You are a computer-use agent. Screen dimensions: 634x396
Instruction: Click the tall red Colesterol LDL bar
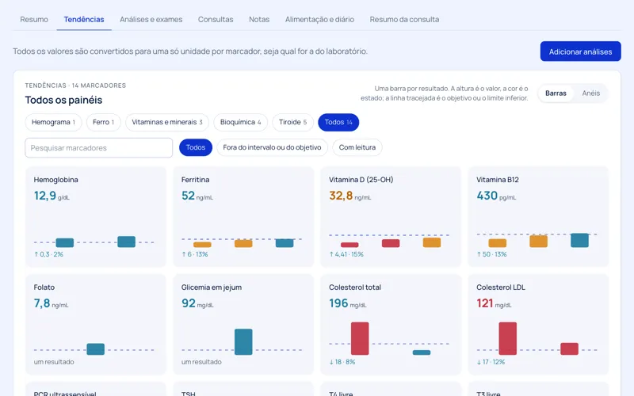[507, 338]
